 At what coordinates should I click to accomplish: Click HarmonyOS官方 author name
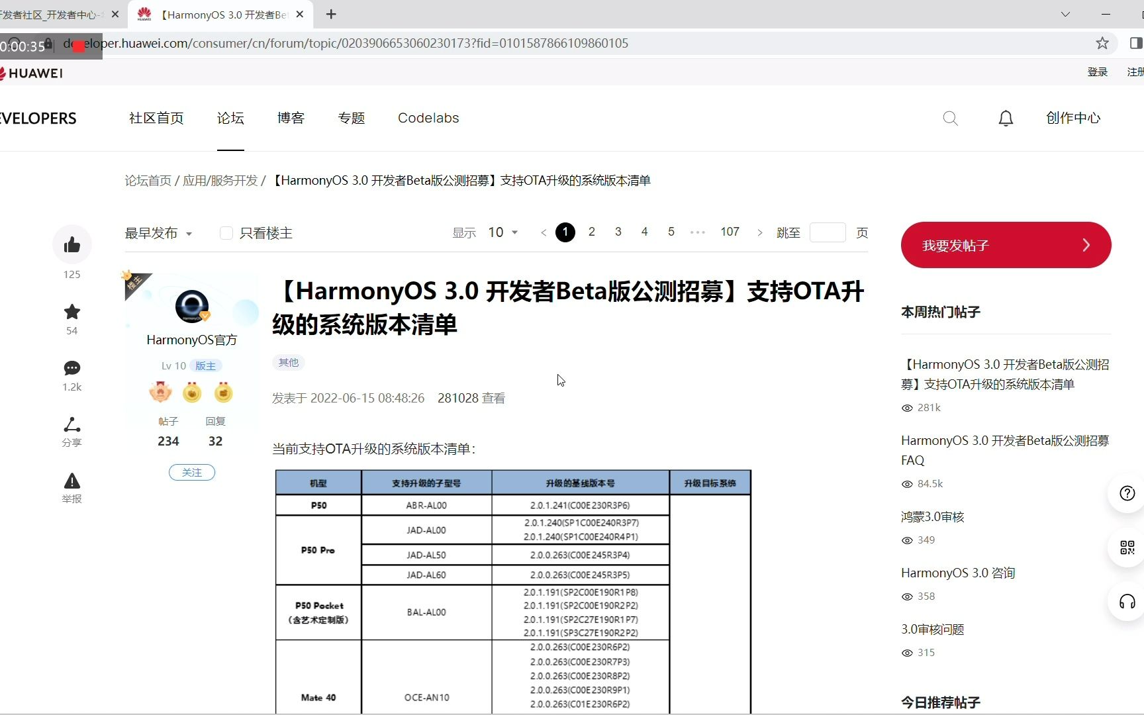[192, 340]
